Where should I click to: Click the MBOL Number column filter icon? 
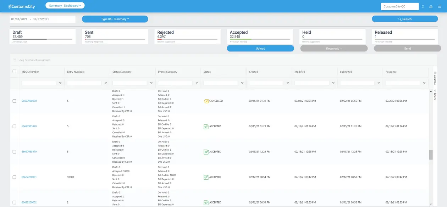pyautogui.click(x=60, y=83)
